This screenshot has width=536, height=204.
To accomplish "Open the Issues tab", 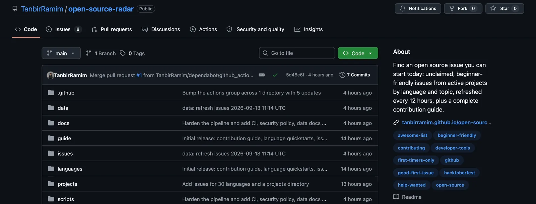I will (64, 29).
